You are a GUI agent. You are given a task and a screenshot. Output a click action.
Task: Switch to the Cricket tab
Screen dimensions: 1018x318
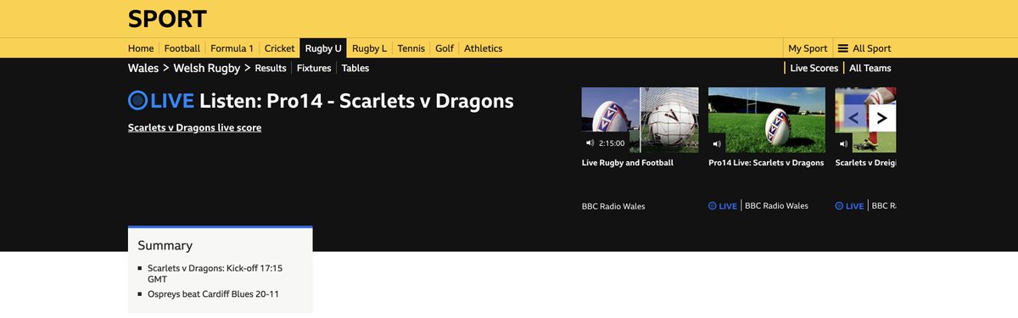(x=280, y=48)
